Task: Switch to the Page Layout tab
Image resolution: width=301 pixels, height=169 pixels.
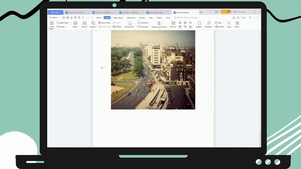Action: coord(118,18)
